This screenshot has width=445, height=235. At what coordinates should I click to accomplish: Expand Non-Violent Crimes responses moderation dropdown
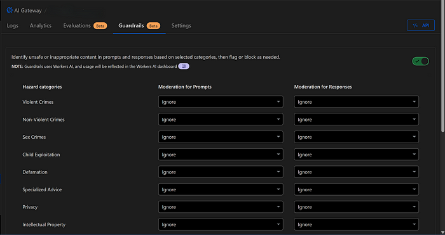pyautogui.click(x=356, y=119)
